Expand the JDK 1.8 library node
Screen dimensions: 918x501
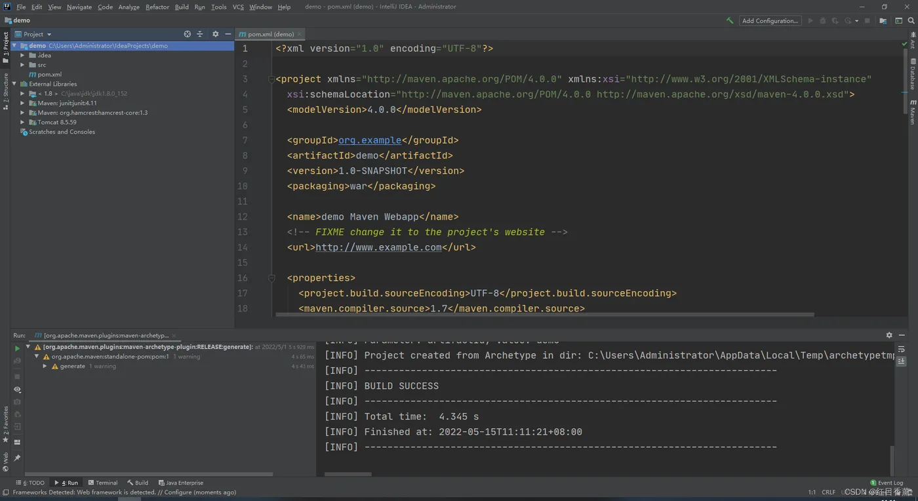coord(22,94)
